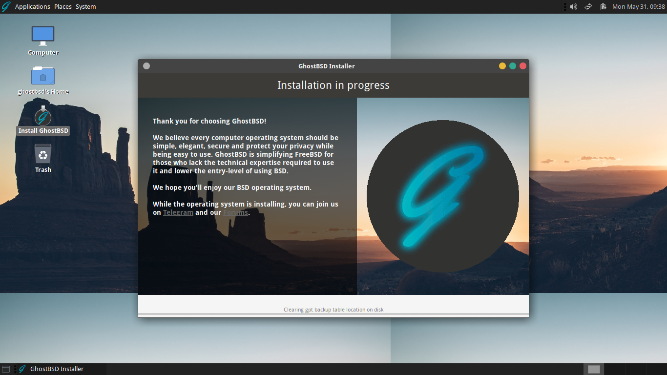Viewport: 667px width, 375px height.
Task: Open the volume control tray icon
Action: 574,7
